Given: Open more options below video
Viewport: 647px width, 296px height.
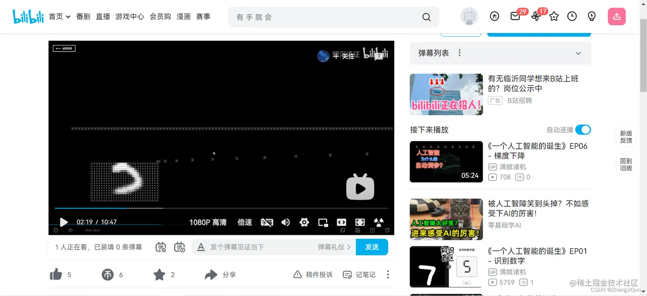Looking at the screenshot, I should pos(388,275).
